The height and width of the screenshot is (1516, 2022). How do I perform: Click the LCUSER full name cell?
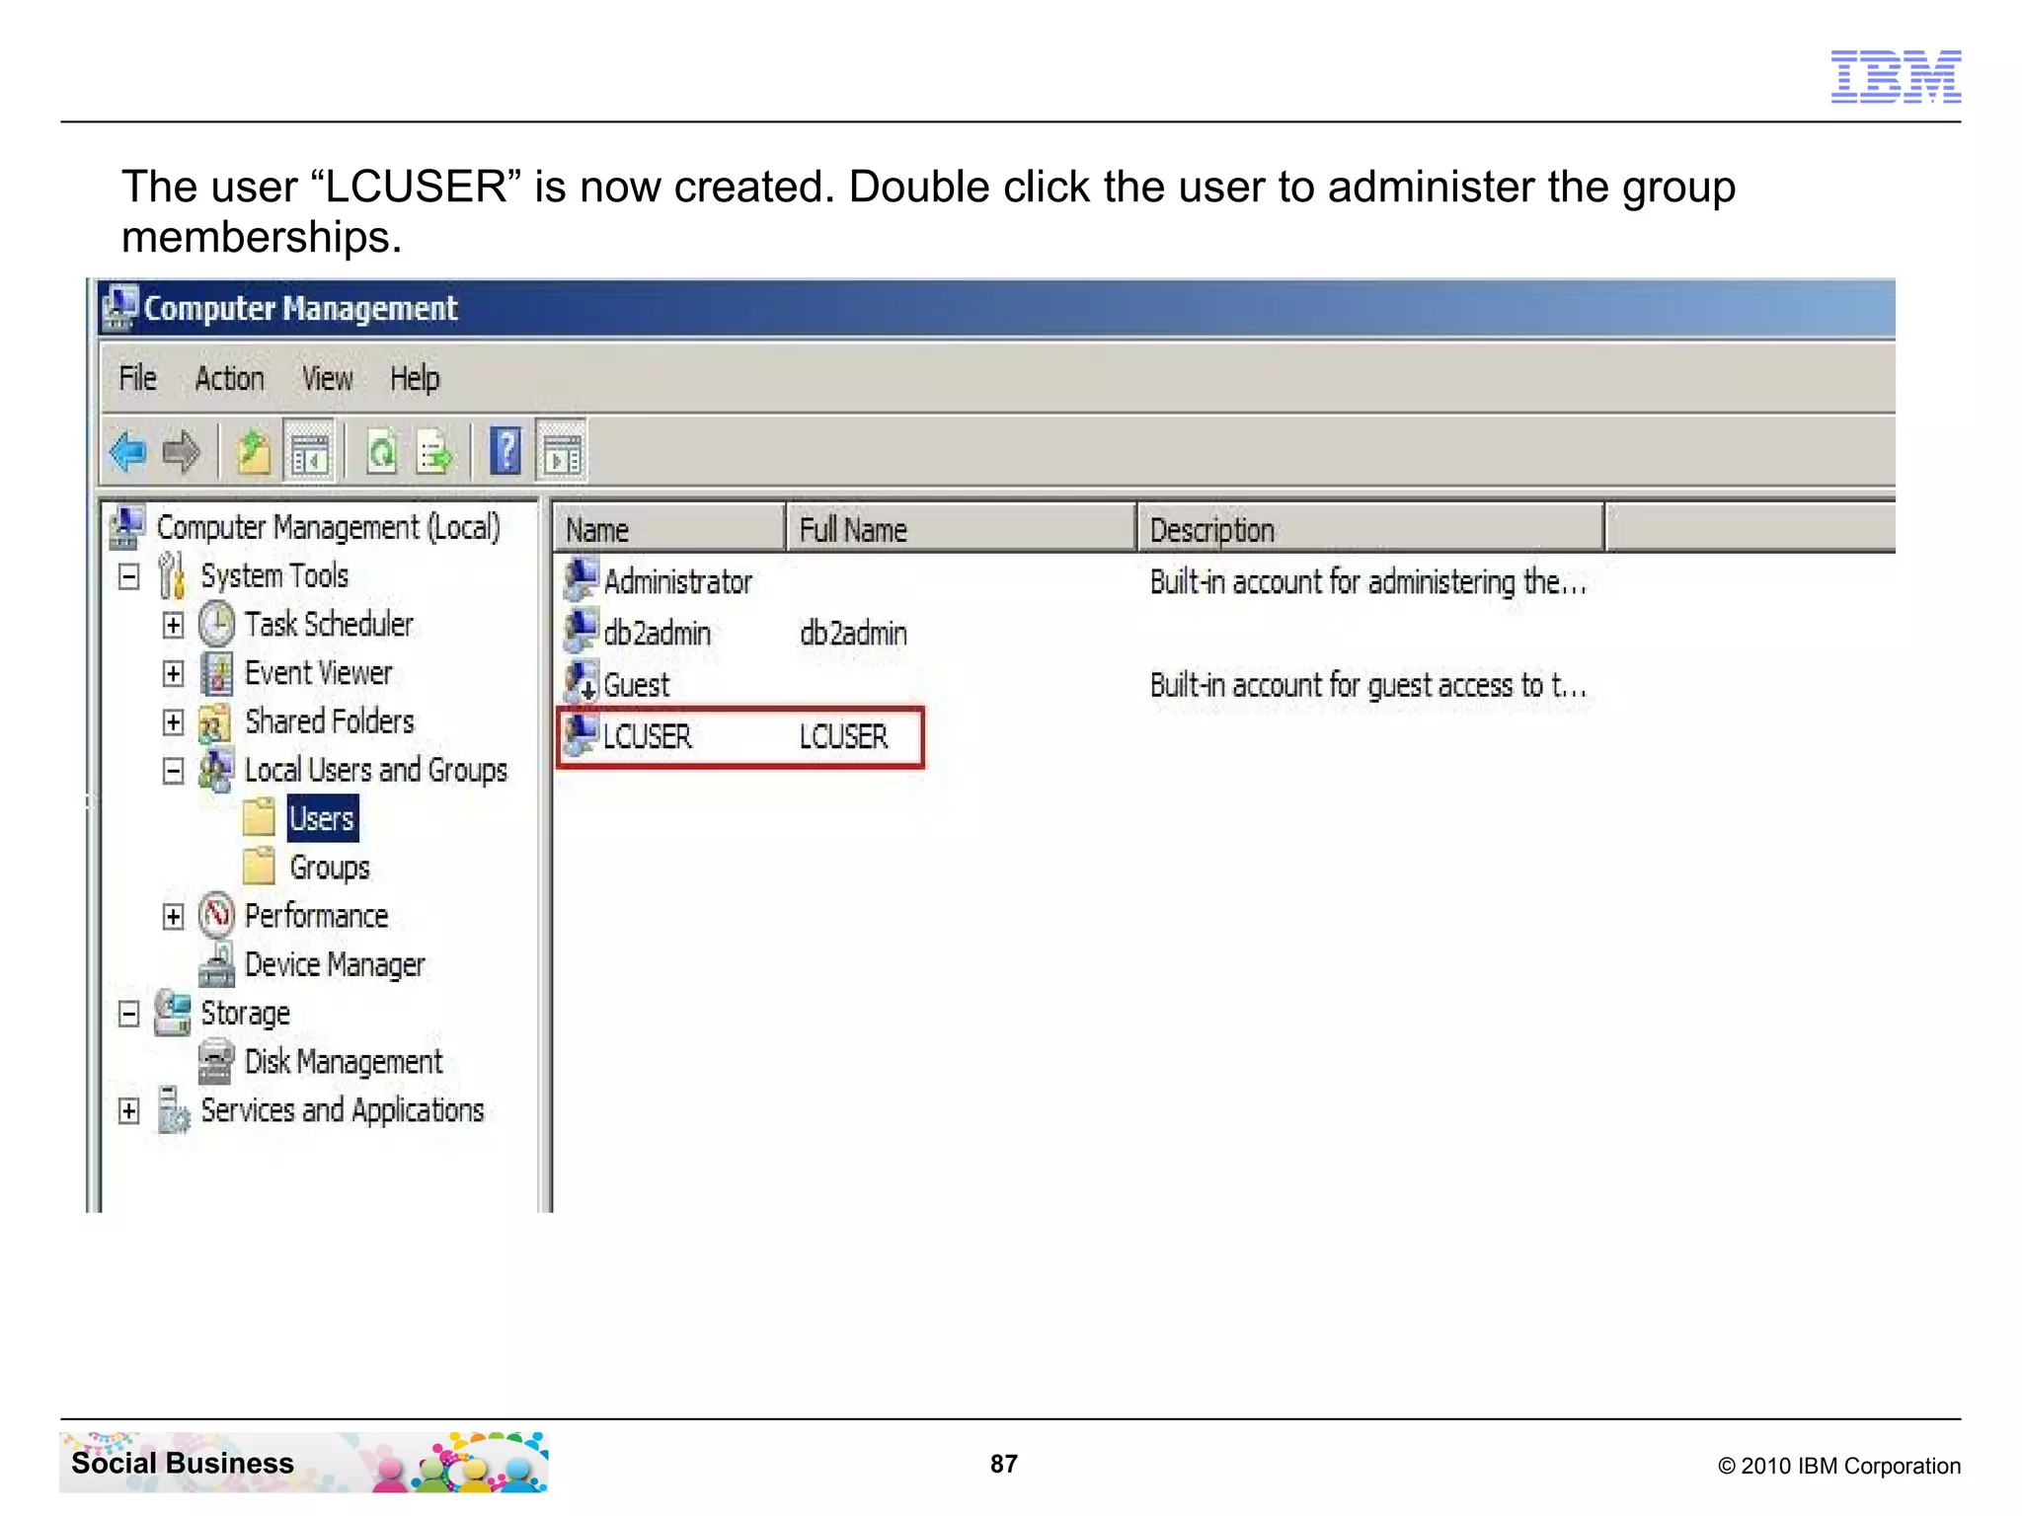(x=844, y=736)
